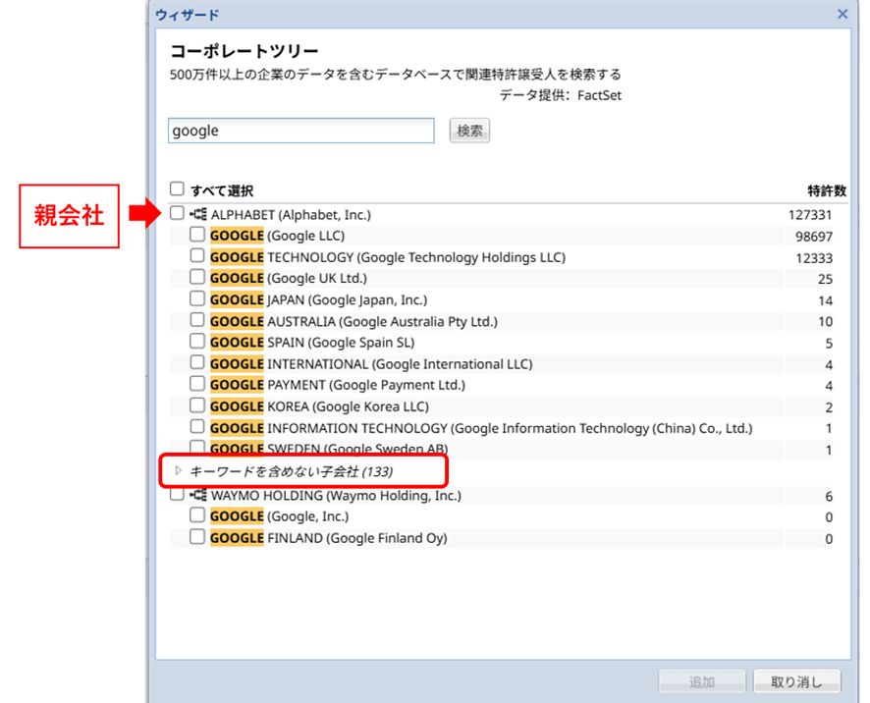The height and width of the screenshot is (703, 870).
Task: Click GOOGLE PAYMENT (Google Payment Ltd.) text
Action: click(x=338, y=385)
